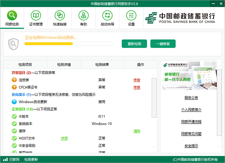Click the 检测详情 column header
The image size is (225, 163).
point(64,65)
